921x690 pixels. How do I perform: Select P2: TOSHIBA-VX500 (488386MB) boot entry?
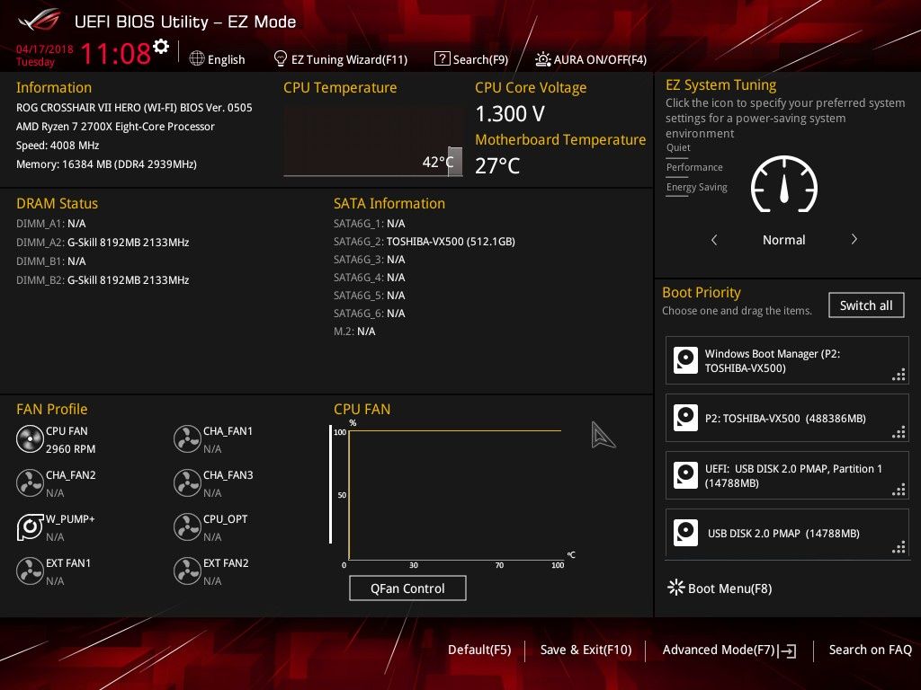coord(787,418)
